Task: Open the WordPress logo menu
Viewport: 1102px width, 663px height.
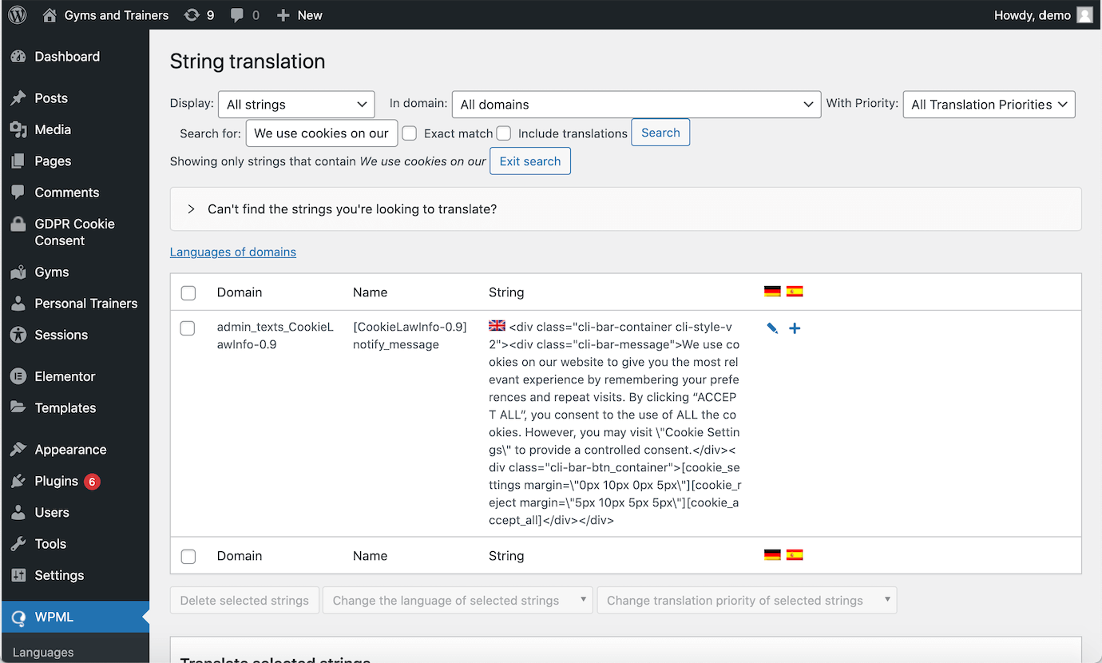Action: [17, 14]
